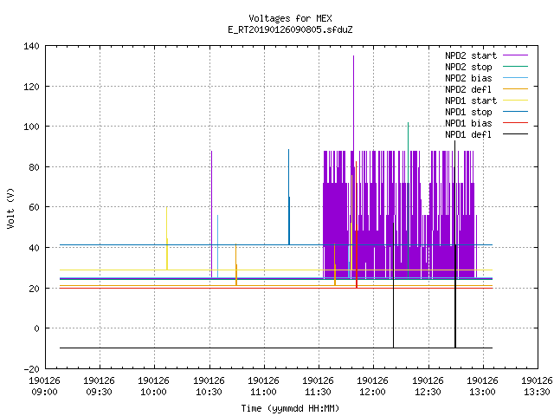Image resolution: width=554 pixels, height=416 pixels.
Task: Click the 'NPD2 bias' legend label
Action: (x=468, y=78)
